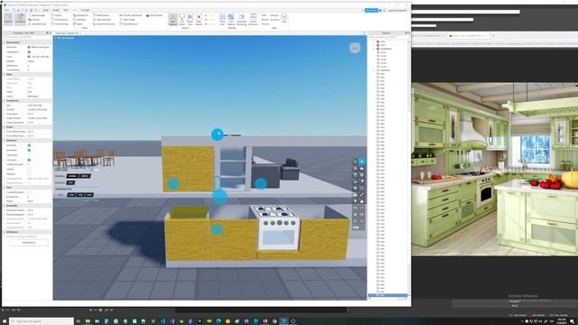Open the Task Scheduler window
This screenshot has width=578, height=325.
tap(102, 20)
